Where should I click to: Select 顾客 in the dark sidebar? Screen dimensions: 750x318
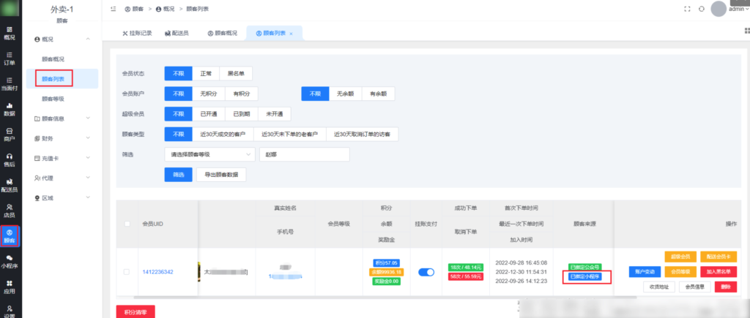pos(9,236)
